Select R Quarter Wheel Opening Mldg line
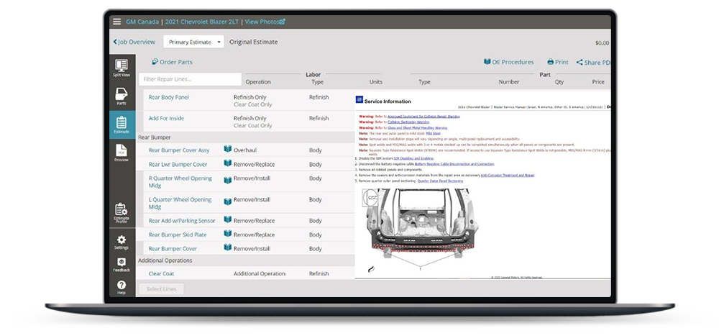Image resolution: width=719 pixels, height=336 pixels. click(180, 182)
